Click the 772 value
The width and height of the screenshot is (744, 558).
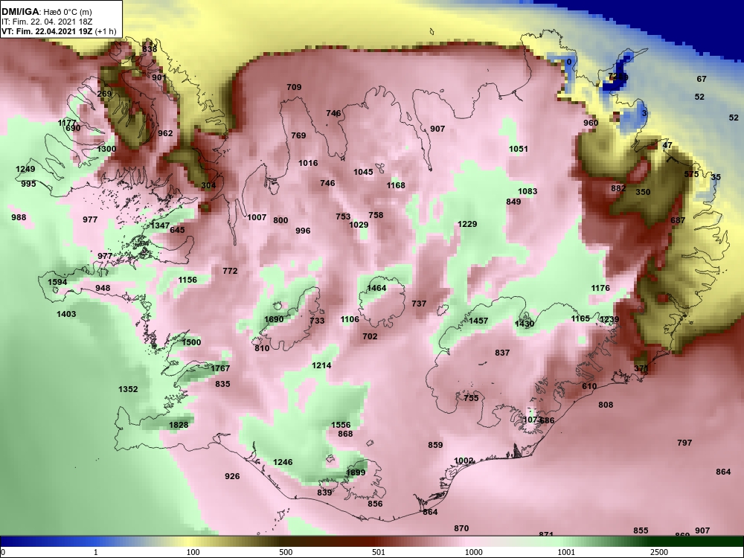coord(230,271)
